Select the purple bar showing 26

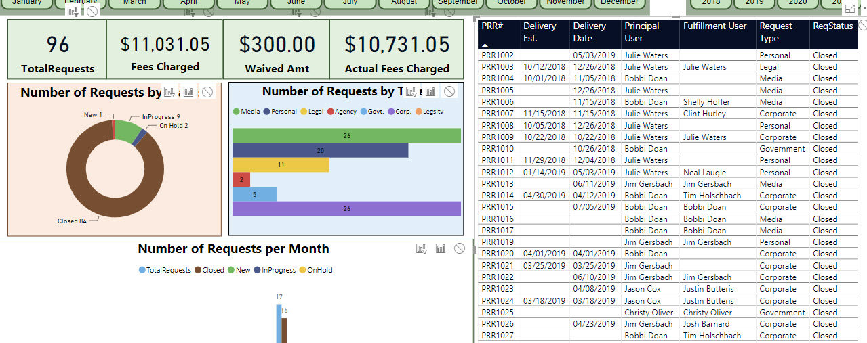pyautogui.click(x=346, y=208)
